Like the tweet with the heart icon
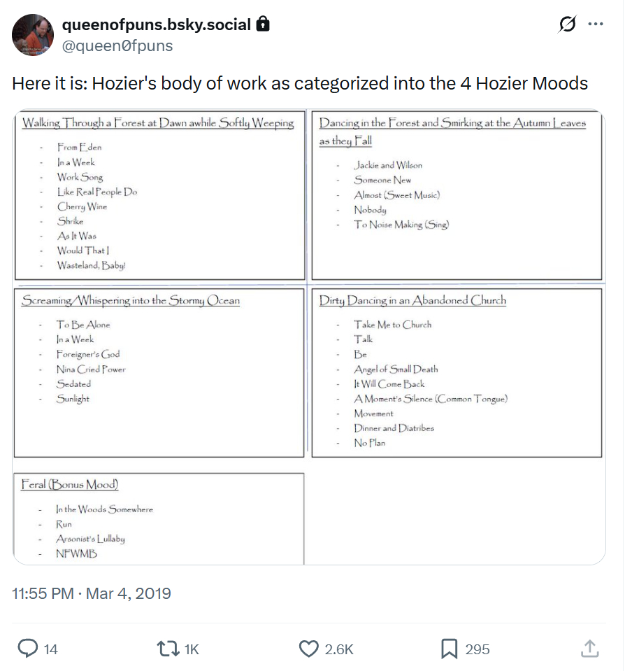 pyautogui.click(x=308, y=649)
